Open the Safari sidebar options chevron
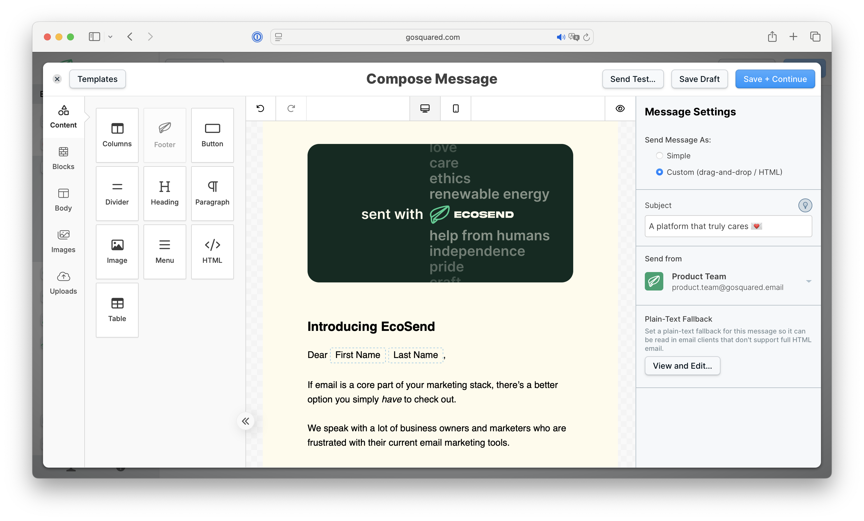The height and width of the screenshot is (521, 864). (x=110, y=37)
